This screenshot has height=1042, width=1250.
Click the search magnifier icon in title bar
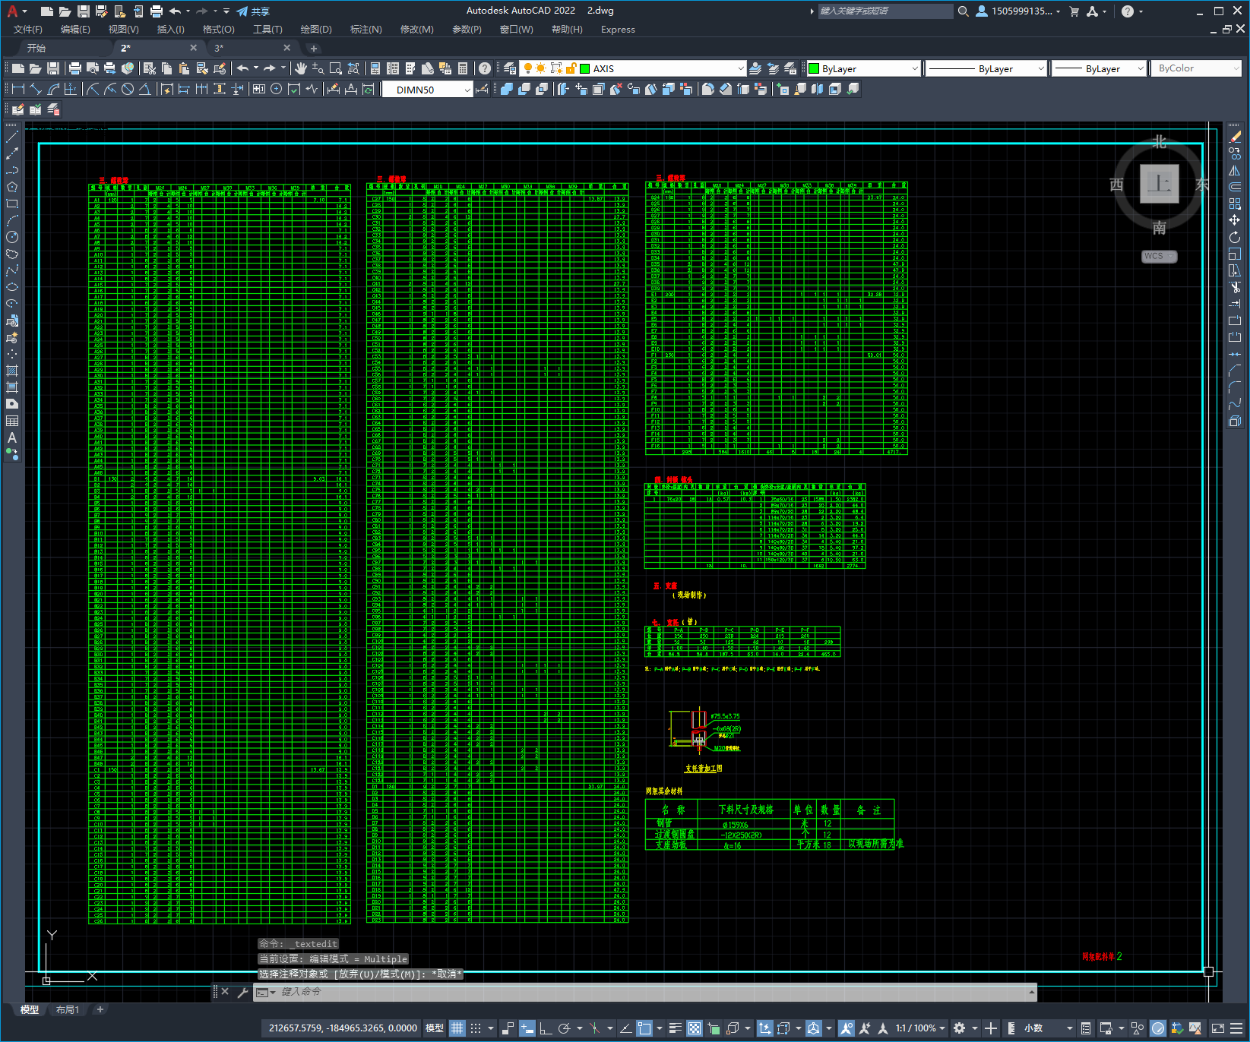(x=964, y=11)
